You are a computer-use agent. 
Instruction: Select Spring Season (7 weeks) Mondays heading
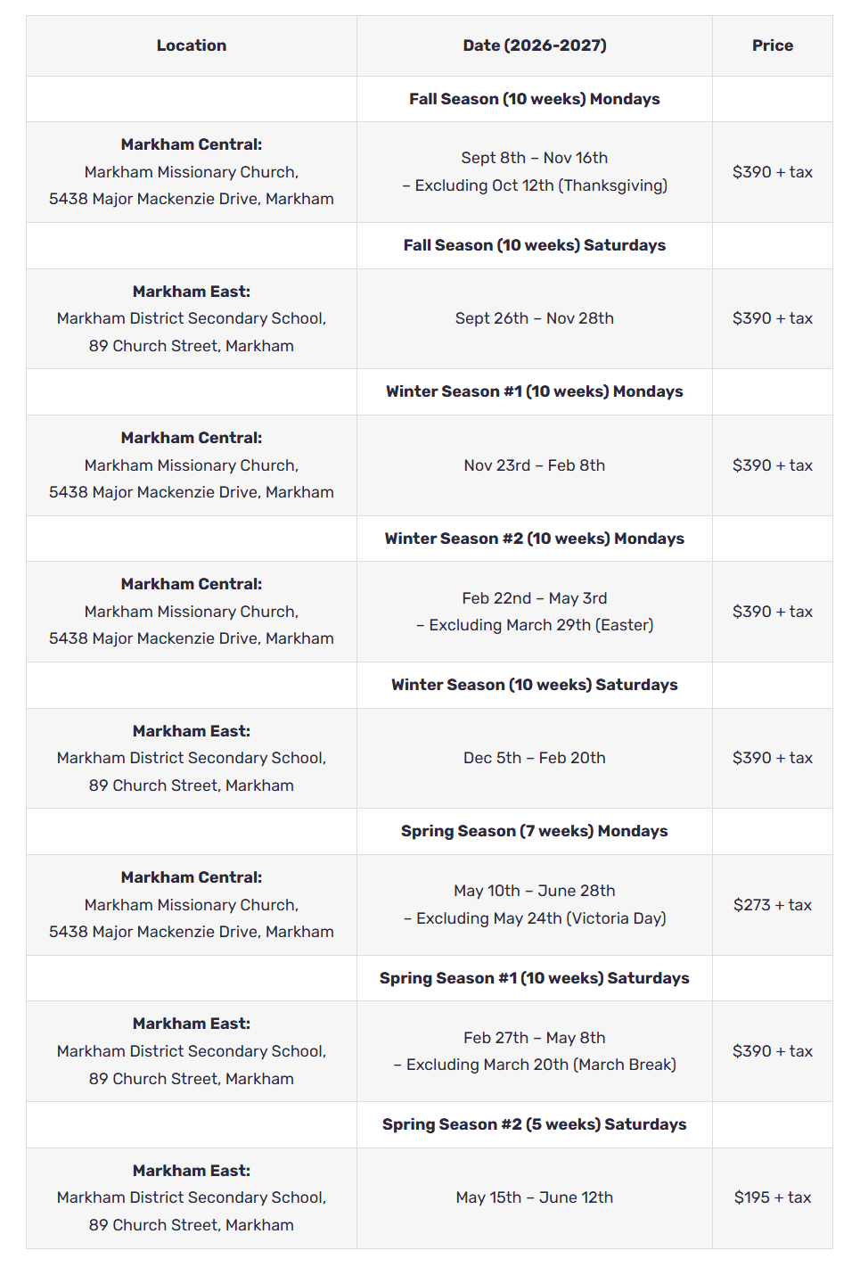tap(535, 831)
